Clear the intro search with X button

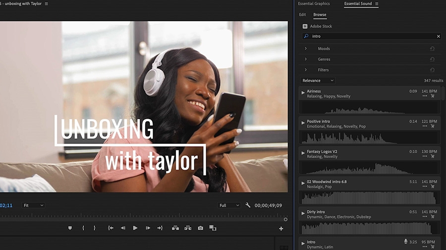[x=438, y=36]
